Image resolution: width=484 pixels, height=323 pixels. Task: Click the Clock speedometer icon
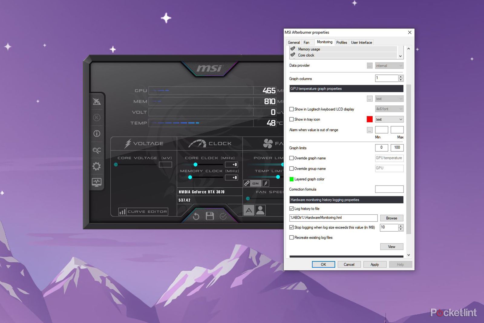[197, 143]
